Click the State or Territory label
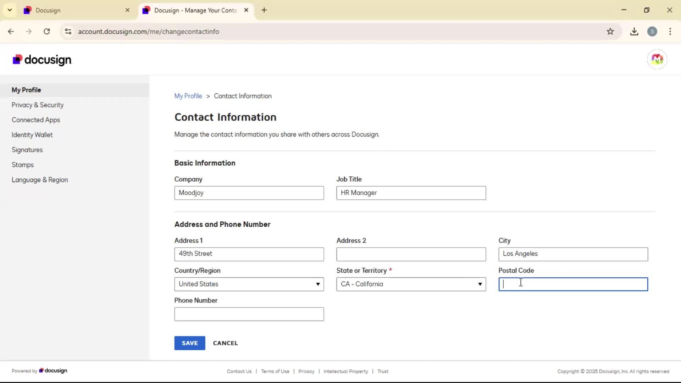This screenshot has width=681, height=383. click(361, 271)
